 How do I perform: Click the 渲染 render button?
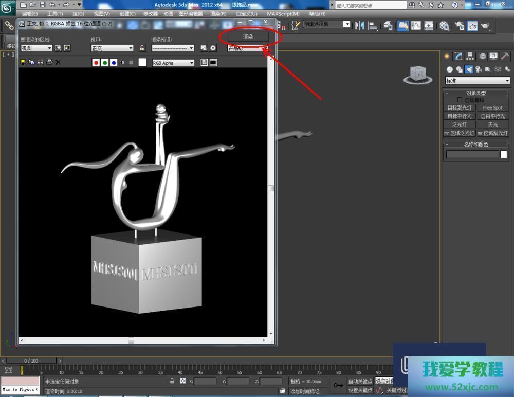pos(248,37)
